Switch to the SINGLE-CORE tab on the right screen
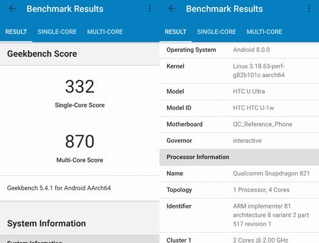This screenshot has height=243, width=319. pos(217,32)
